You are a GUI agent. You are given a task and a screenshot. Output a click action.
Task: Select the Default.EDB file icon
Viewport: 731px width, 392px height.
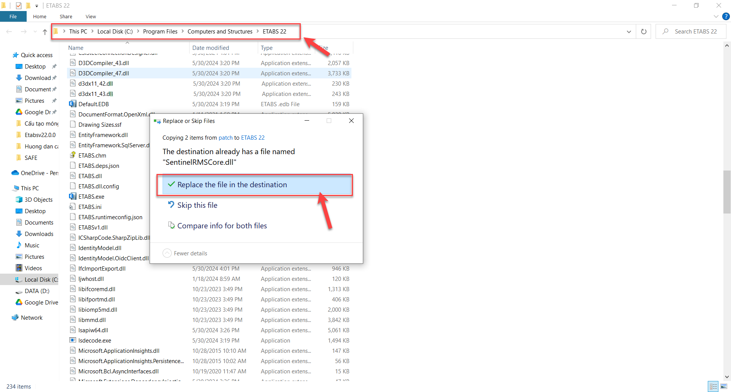click(x=73, y=104)
